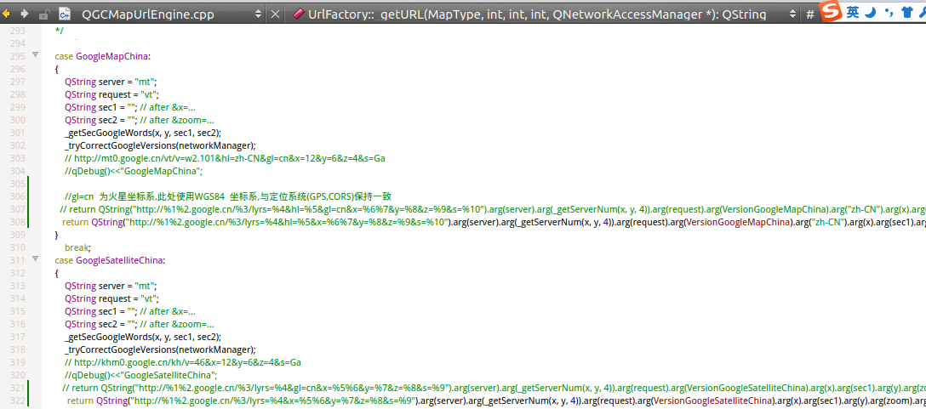Toggle Sogou punctuation mode icon

[889, 12]
